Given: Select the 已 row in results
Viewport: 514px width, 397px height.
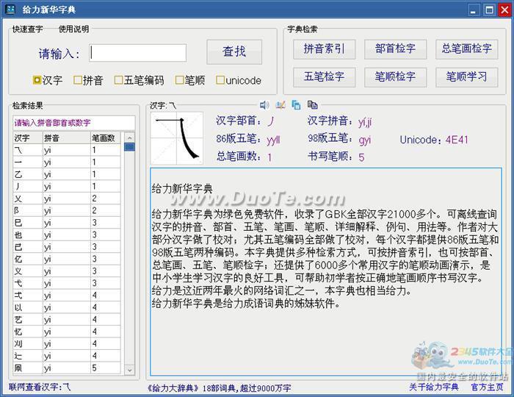Looking at the screenshot, I should tap(67, 247).
